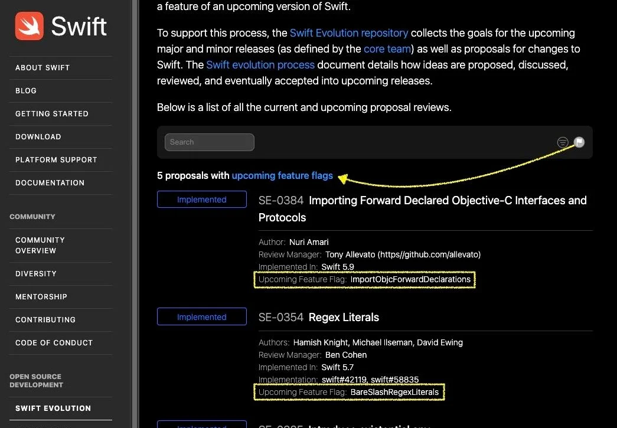Click the proposal search field

pos(210,142)
